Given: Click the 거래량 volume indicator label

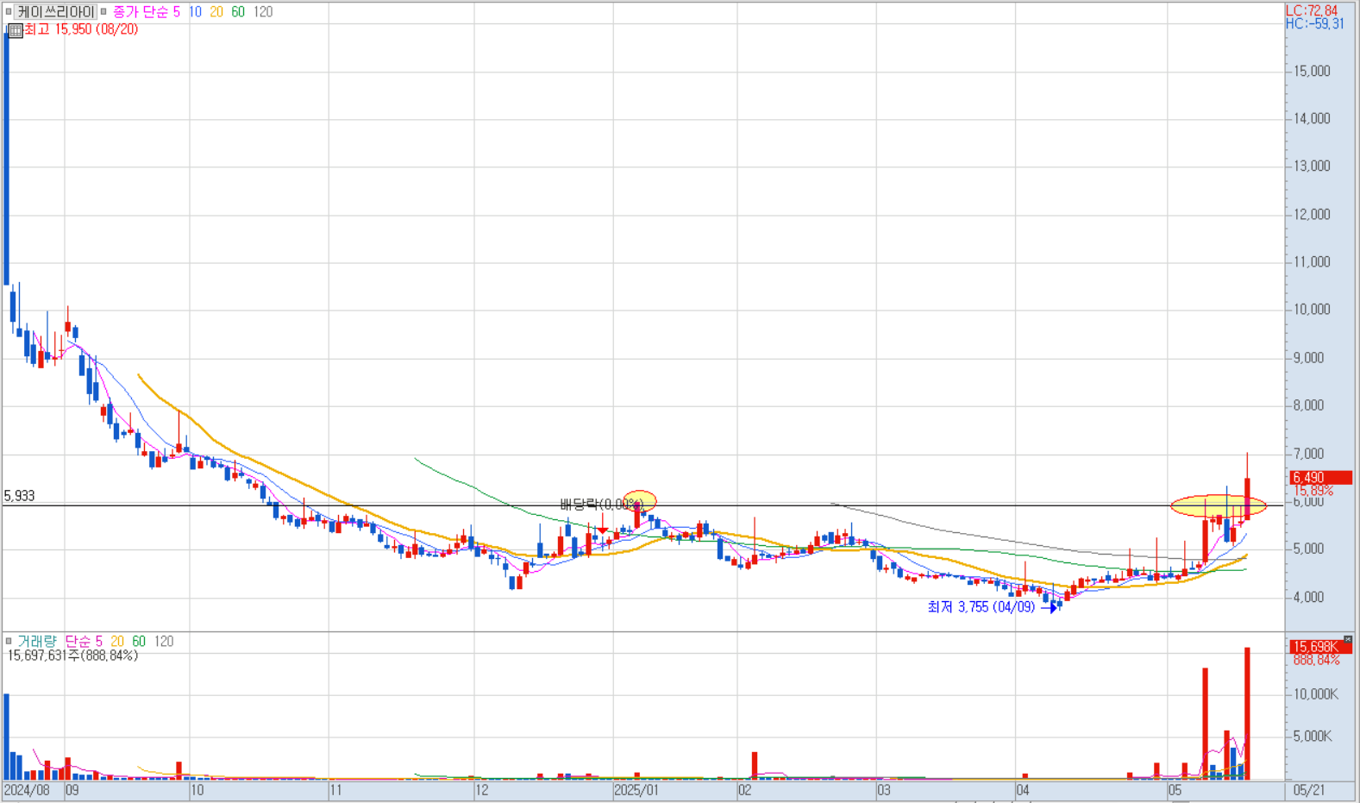Looking at the screenshot, I should (37, 642).
